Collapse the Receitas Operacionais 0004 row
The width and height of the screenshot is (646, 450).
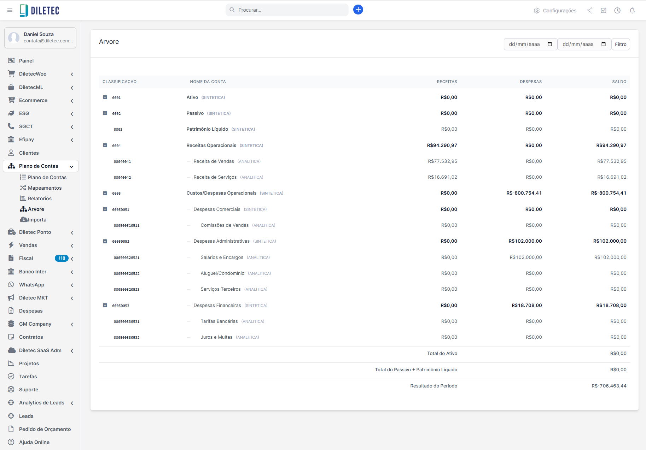coord(105,145)
